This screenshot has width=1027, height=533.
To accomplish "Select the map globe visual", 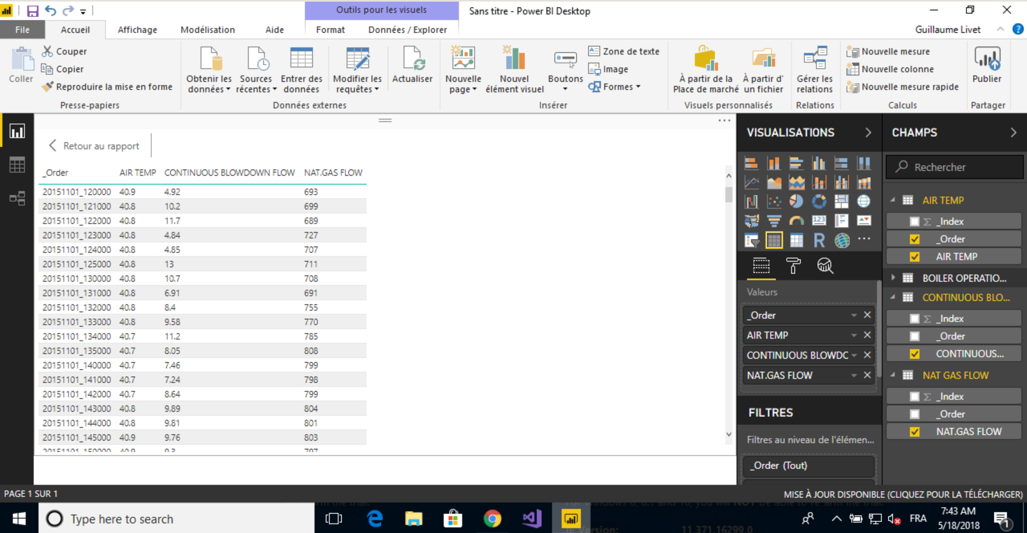I will click(864, 201).
